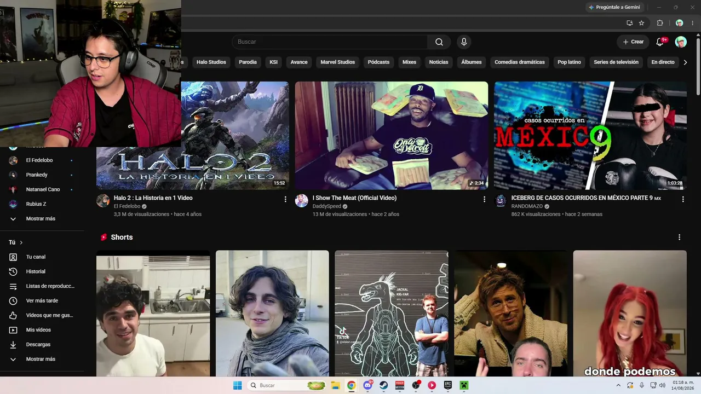The height and width of the screenshot is (394, 701).
Task: Play the ICEBERG DE CASOS MÉXICO thumbnail
Action: click(590, 135)
